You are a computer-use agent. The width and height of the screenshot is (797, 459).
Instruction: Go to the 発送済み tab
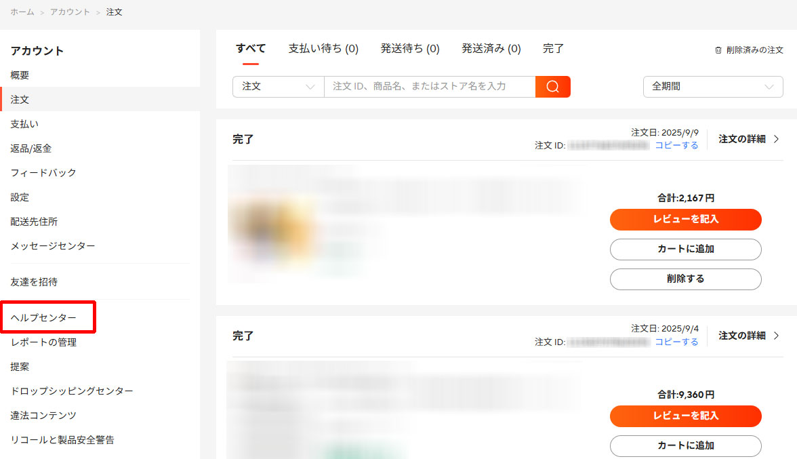click(x=491, y=49)
